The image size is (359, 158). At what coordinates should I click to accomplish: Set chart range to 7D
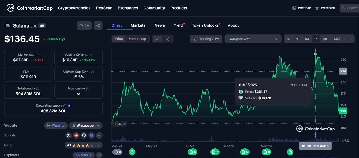tap(297, 39)
